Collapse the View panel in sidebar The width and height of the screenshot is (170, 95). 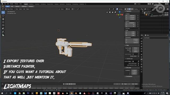pyautogui.click(x=127, y=45)
